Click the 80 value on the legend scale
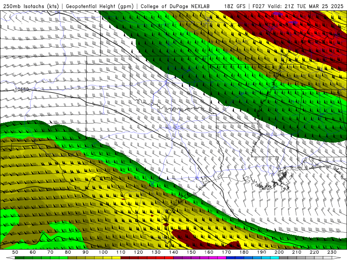 (68, 252)
